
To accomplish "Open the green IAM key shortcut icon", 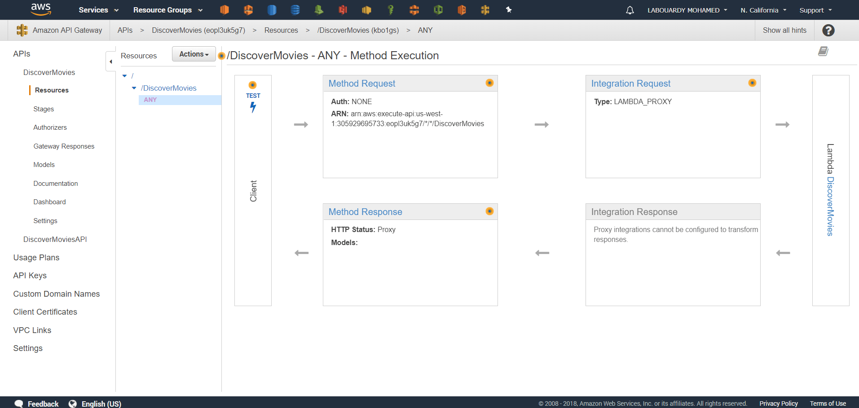I will click(x=391, y=10).
